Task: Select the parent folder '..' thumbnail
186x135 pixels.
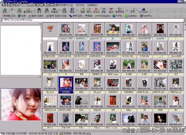Action: pyautogui.click(x=50, y=31)
